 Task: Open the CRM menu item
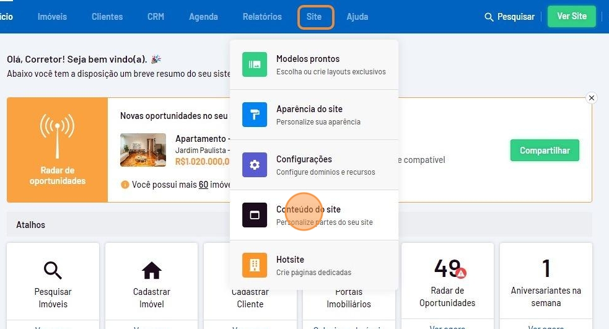point(156,17)
